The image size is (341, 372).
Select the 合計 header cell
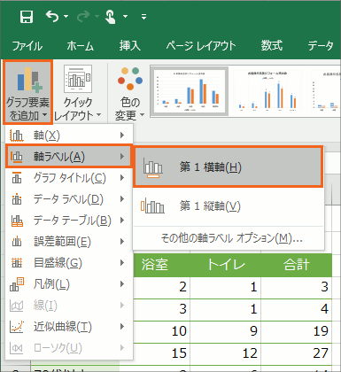click(297, 265)
